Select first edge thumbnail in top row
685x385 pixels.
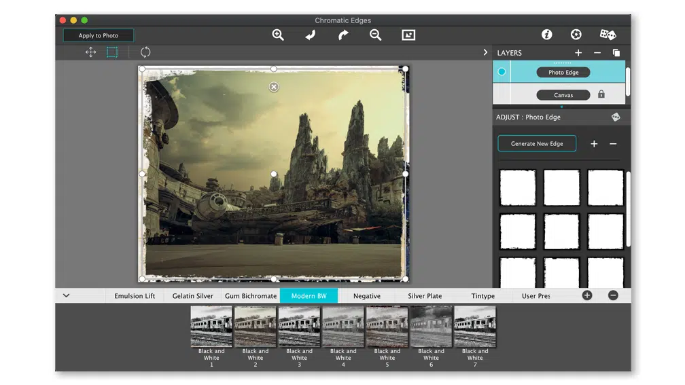click(x=518, y=187)
